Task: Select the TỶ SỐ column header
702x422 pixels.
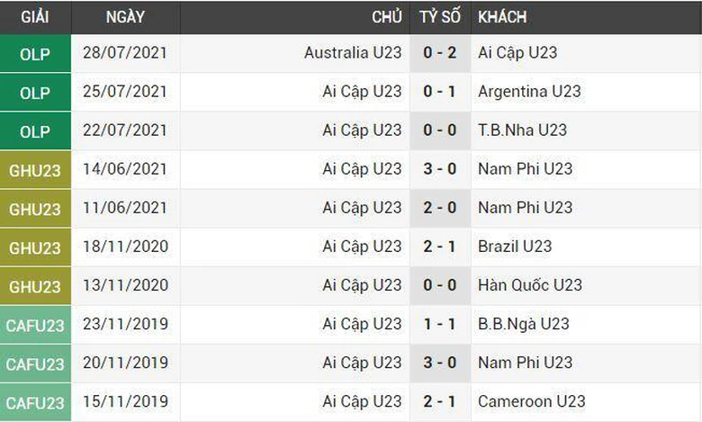Action: (440, 17)
